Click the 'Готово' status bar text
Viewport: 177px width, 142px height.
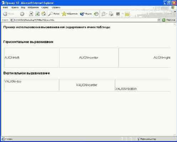[x=9, y=139]
